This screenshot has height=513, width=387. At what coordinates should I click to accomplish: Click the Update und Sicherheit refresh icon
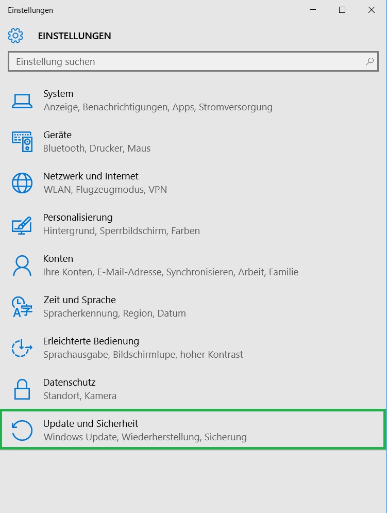click(x=22, y=430)
